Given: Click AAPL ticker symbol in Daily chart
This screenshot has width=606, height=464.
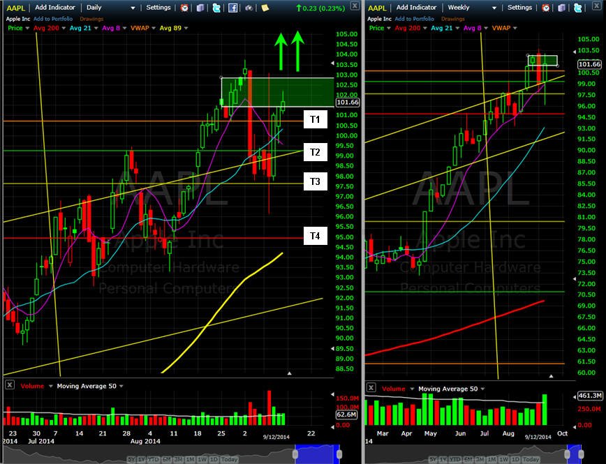Looking at the screenshot, I should pos(15,8).
